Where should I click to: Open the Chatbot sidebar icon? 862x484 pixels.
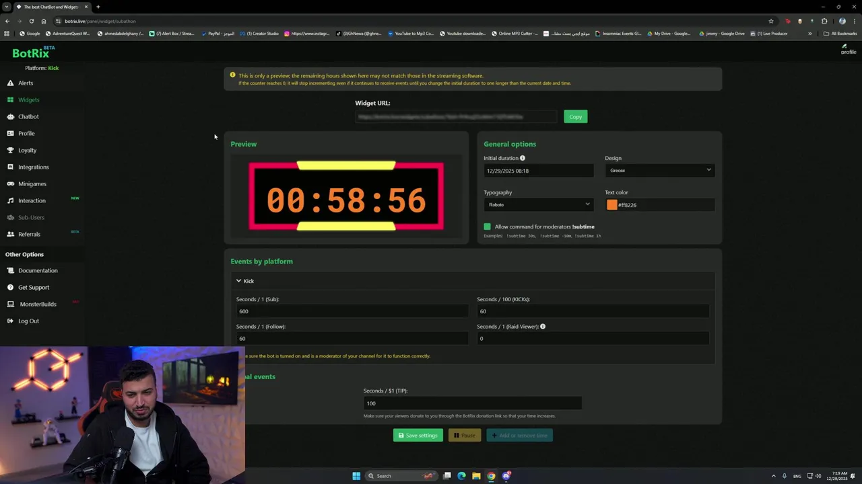point(10,116)
